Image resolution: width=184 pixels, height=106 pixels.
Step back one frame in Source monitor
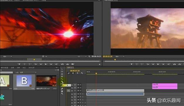pos(41,64)
